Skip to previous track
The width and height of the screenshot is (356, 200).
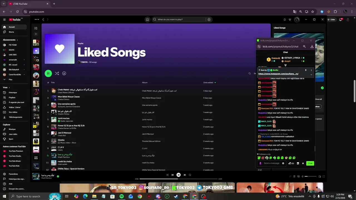[172, 175]
